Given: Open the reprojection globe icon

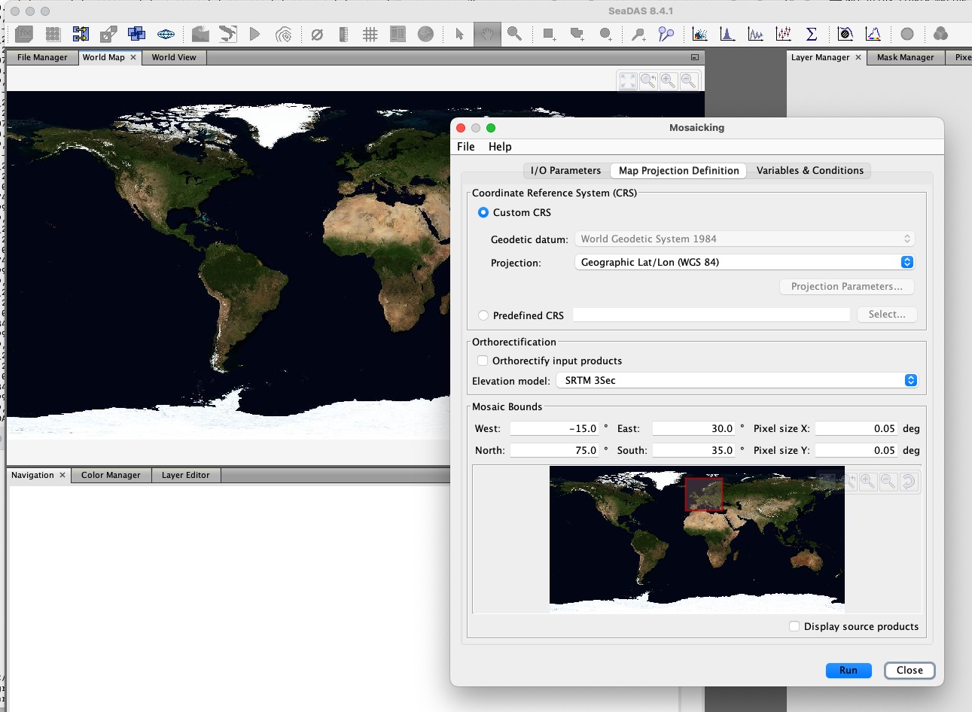Looking at the screenshot, I should point(166,34).
